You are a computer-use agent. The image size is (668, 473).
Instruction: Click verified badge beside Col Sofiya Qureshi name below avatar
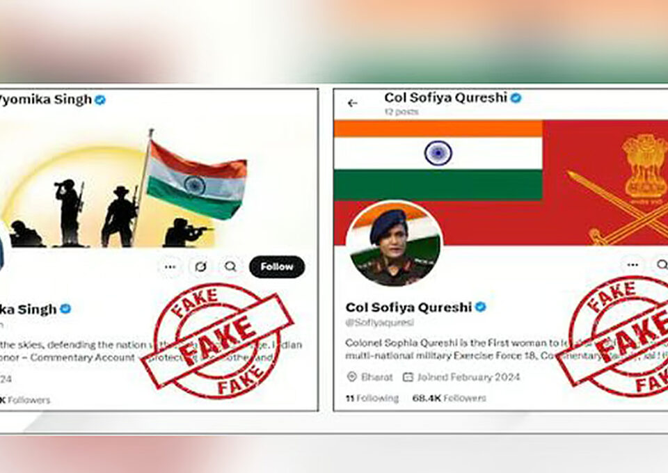(481, 307)
